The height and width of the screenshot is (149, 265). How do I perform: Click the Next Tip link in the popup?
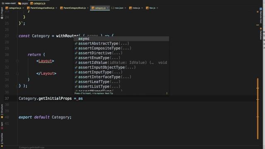coord(108,93)
